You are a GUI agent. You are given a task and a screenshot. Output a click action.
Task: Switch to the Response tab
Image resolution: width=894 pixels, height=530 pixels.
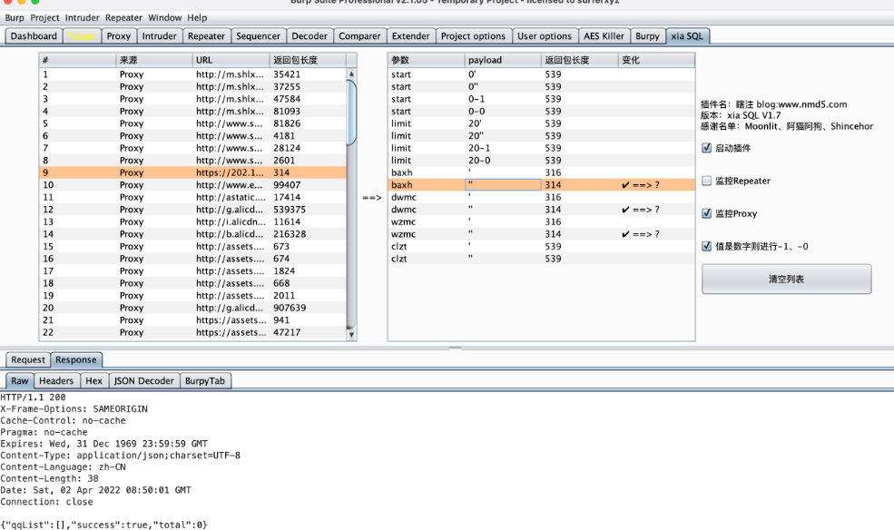click(76, 359)
